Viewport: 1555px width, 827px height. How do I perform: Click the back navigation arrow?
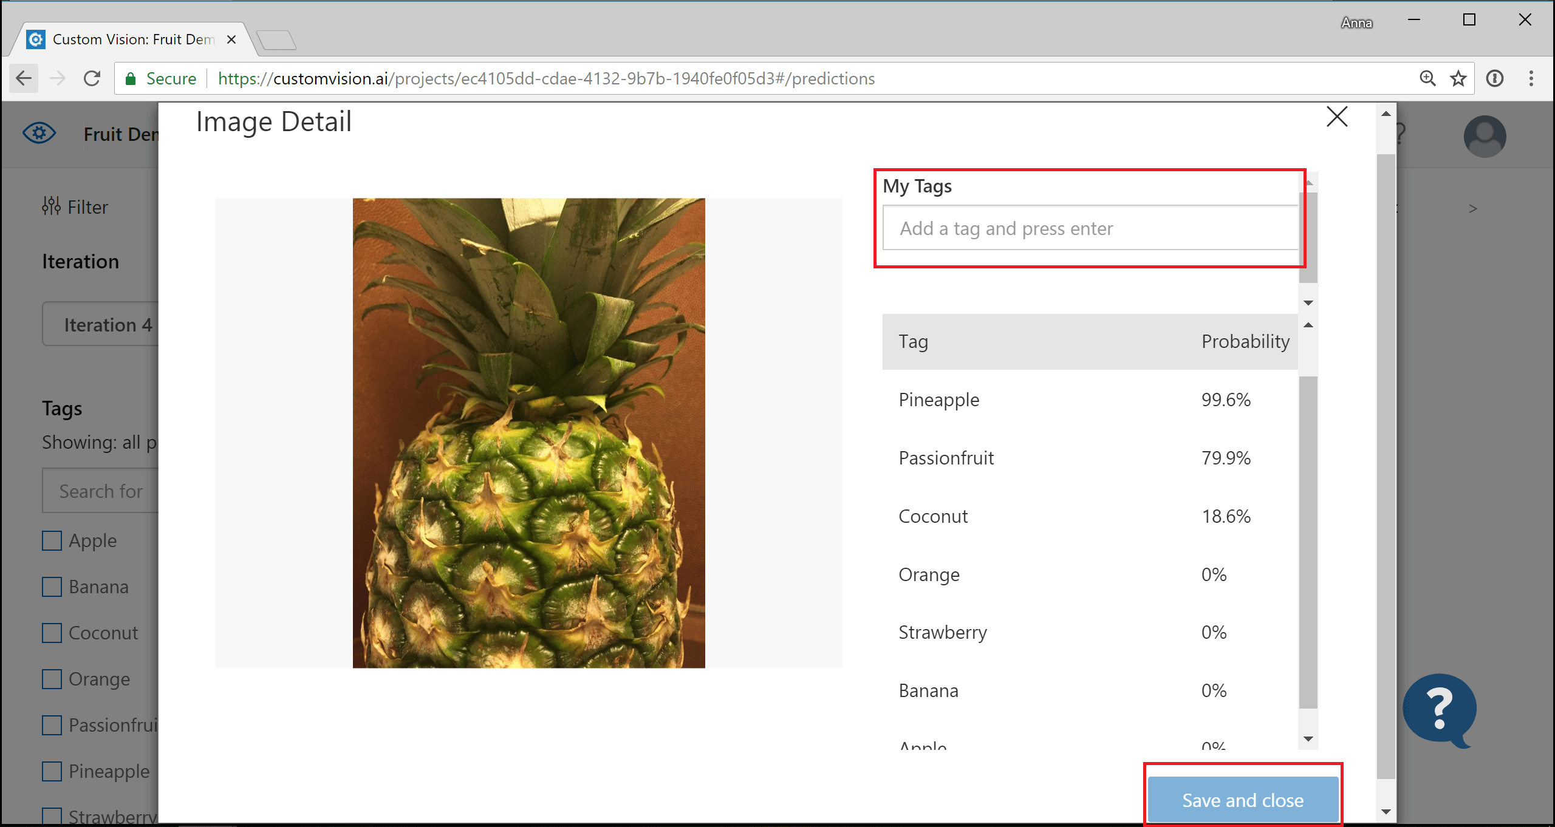coord(24,79)
